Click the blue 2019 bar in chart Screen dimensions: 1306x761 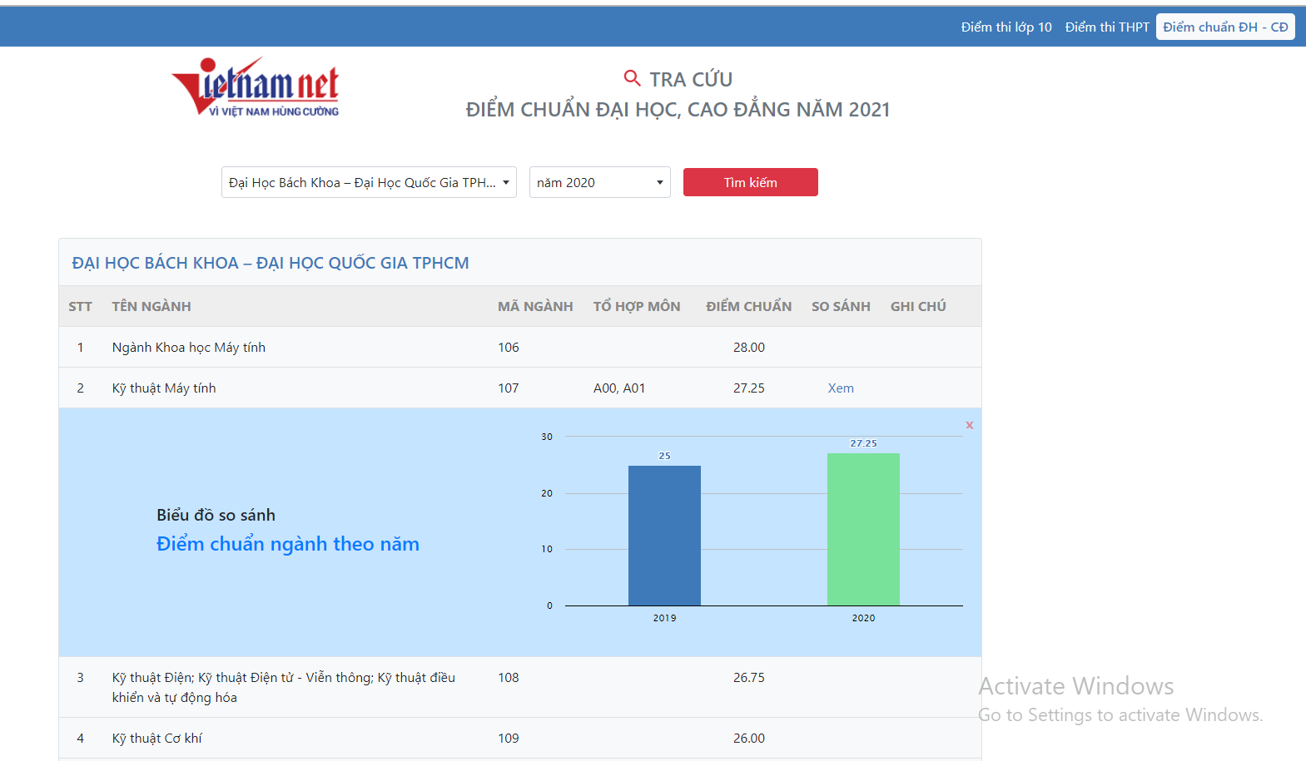pyautogui.click(x=664, y=536)
